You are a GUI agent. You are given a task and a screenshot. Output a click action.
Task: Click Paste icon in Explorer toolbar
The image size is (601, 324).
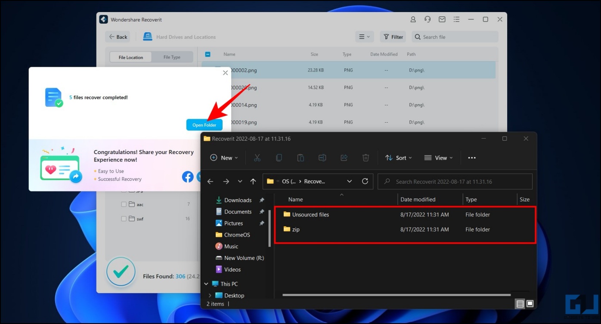point(300,158)
